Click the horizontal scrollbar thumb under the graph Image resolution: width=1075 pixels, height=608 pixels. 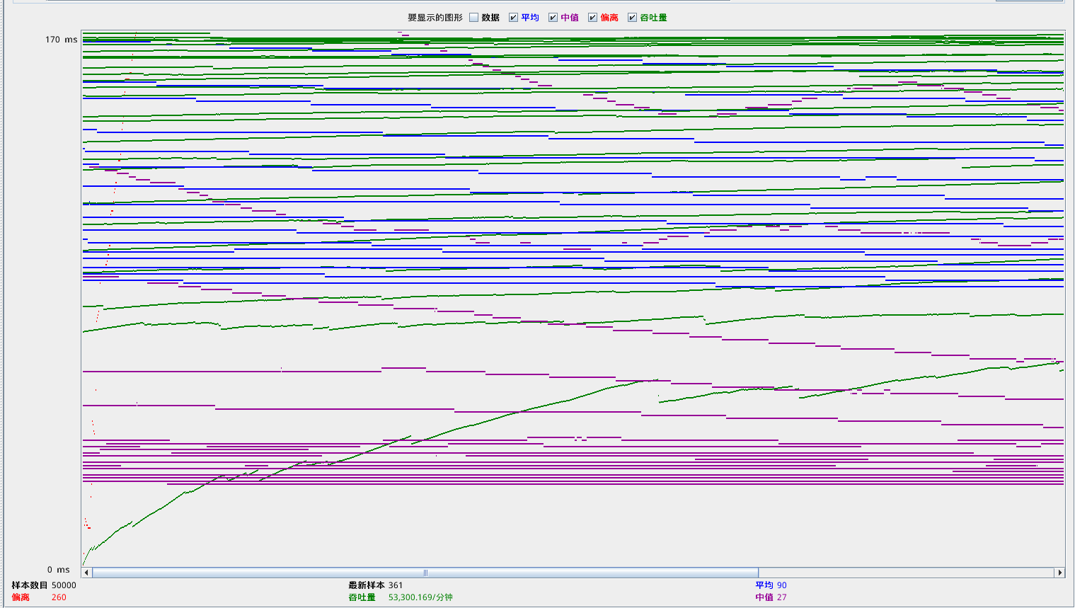(x=425, y=573)
